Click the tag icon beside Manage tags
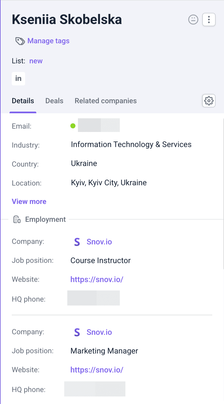The image size is (224, 404). coord(20,41)
